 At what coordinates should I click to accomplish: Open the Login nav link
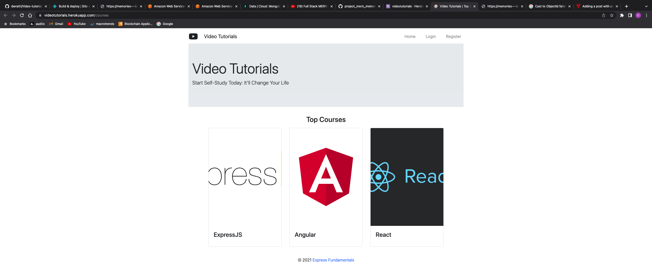pos(430,36)
